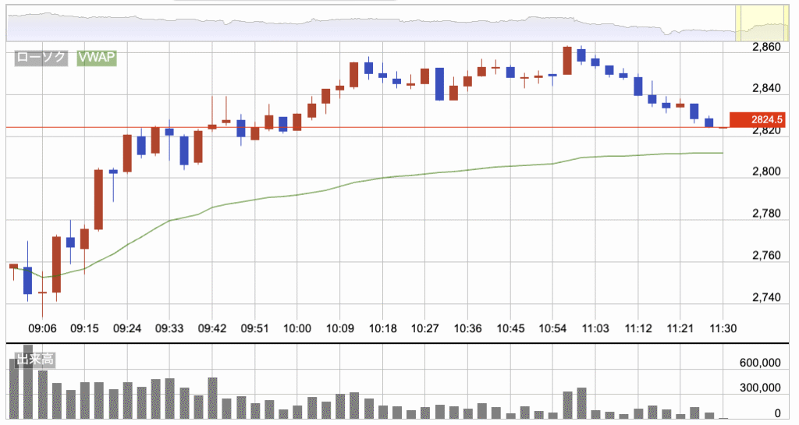Click the last blue candle before 11:30
799x425 pixels.
pos(709,122)
